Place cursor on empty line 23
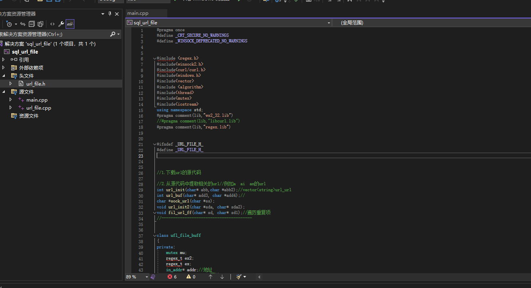Image resolution: width=531 pixels, height=288 pixels. [x=343, y=156]
